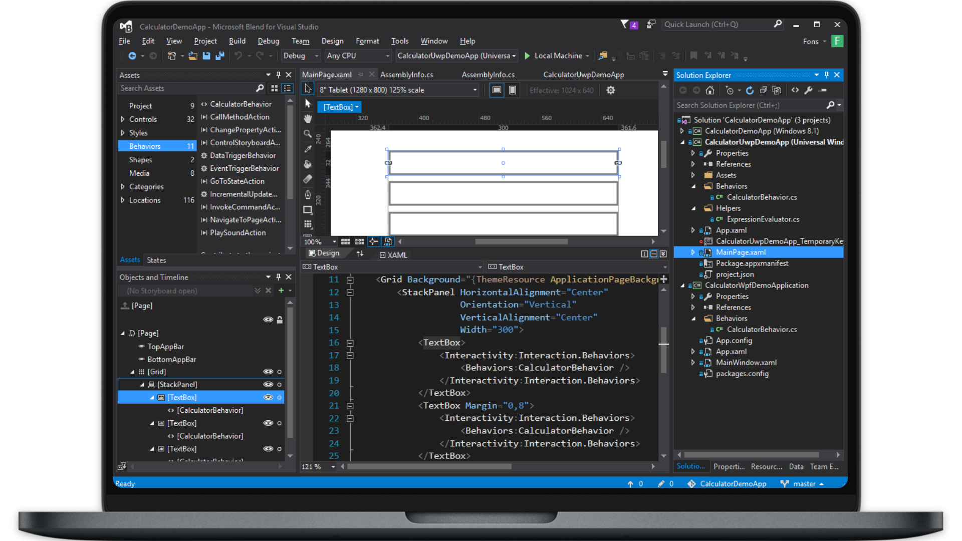Switch Assets panel to list view

click(287, 88)
